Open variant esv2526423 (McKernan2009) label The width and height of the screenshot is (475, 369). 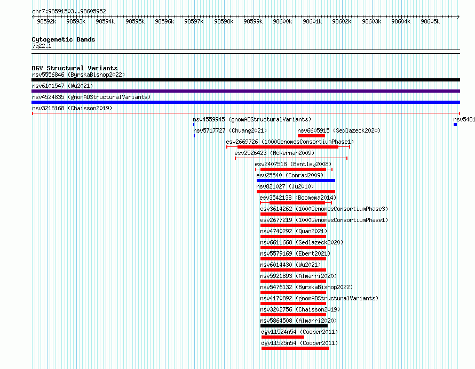coord(274,153)
